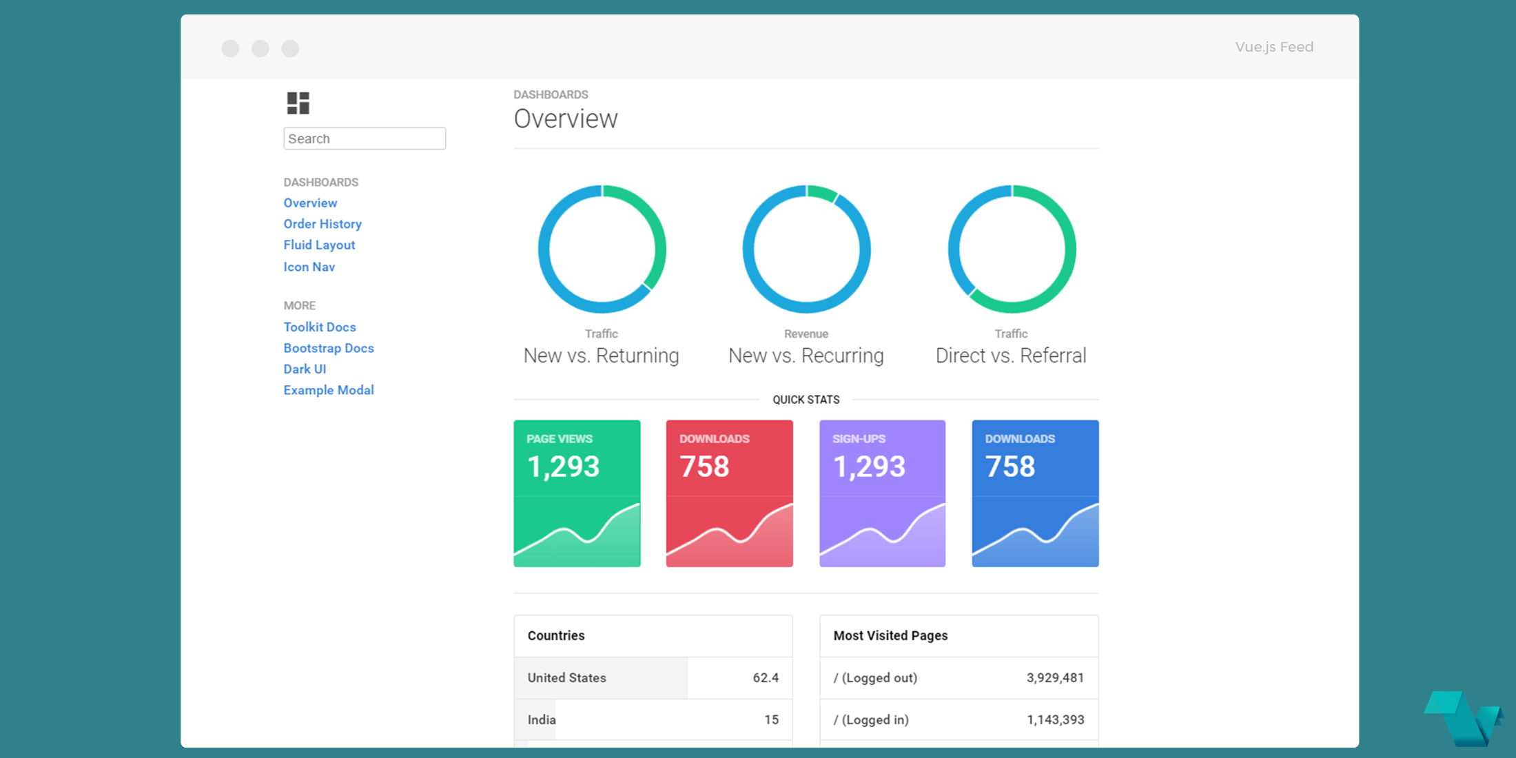The height and width of the screenshot is (758, 1516).
Task: Select the Icon Nav menu item
Action: tap(307, 267)
